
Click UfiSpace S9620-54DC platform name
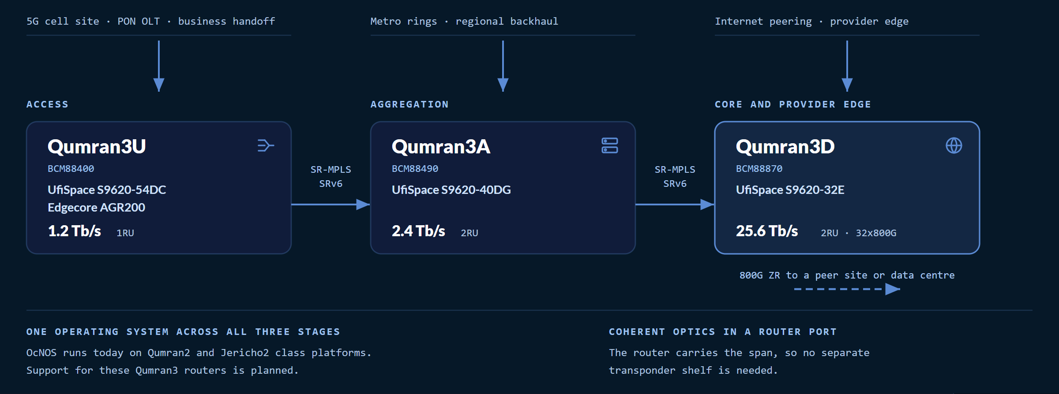coord(107,190)
